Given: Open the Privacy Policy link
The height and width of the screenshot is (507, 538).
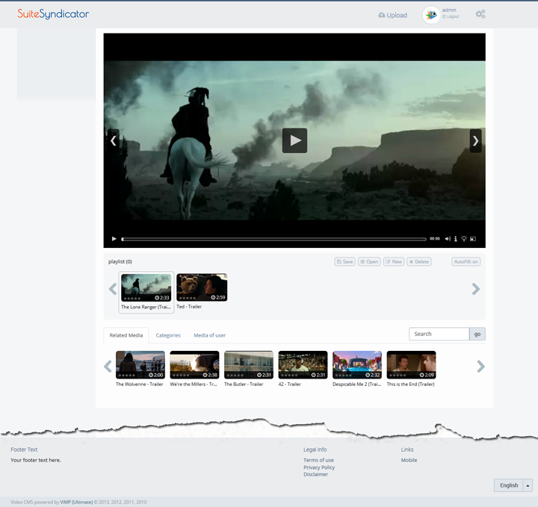Looking at the screenshot, I should 319,467.
